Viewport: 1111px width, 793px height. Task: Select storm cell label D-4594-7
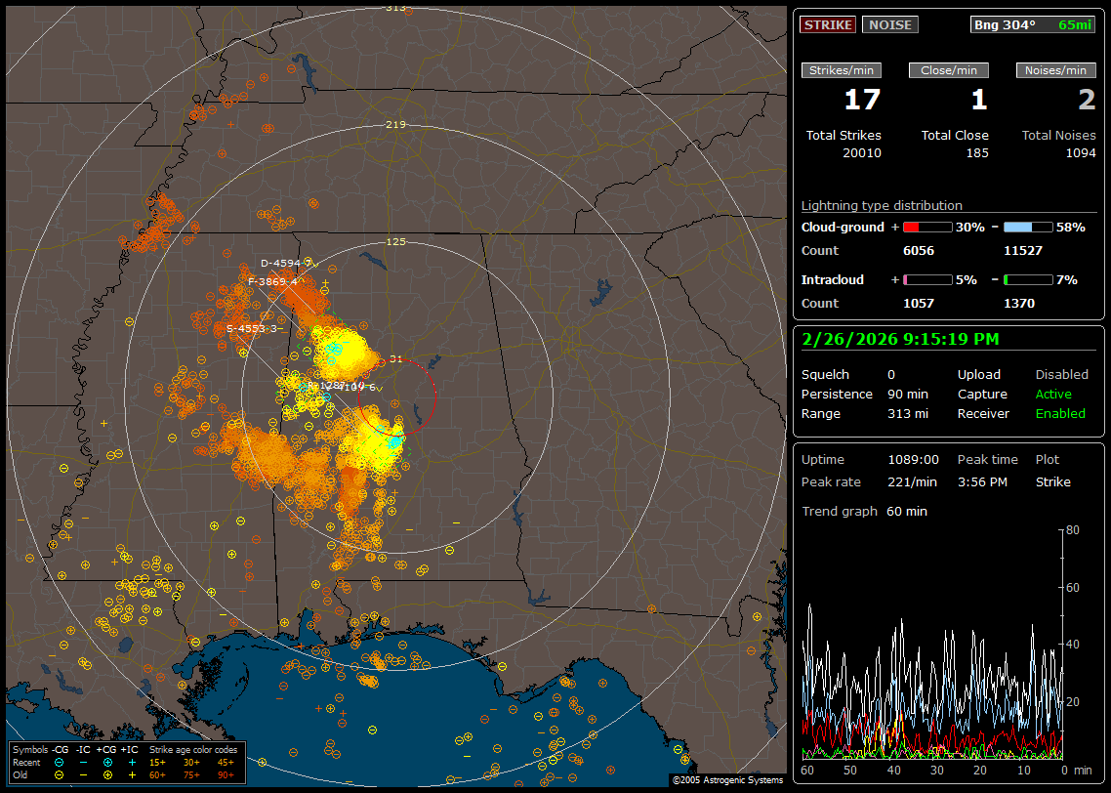285,263
